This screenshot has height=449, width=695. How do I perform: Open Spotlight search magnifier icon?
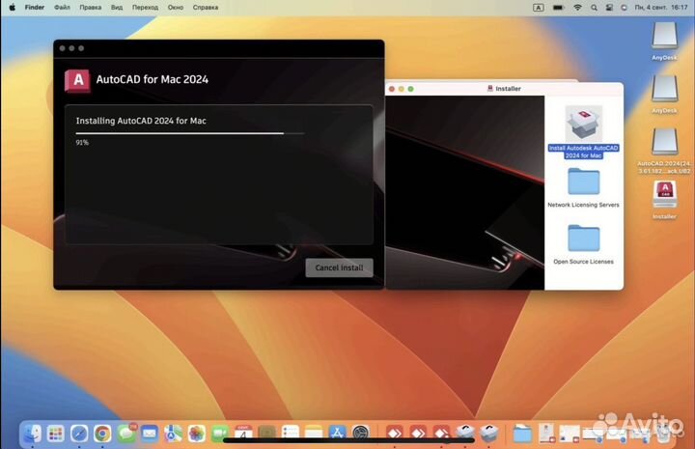coord(594,8)
